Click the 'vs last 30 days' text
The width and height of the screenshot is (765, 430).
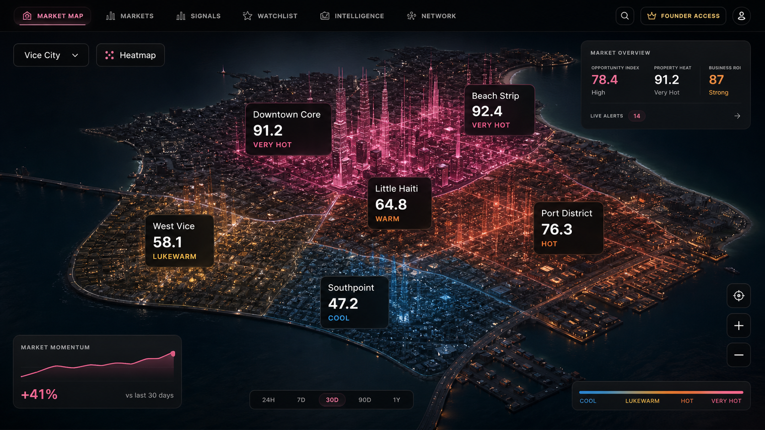pos(150,395)
